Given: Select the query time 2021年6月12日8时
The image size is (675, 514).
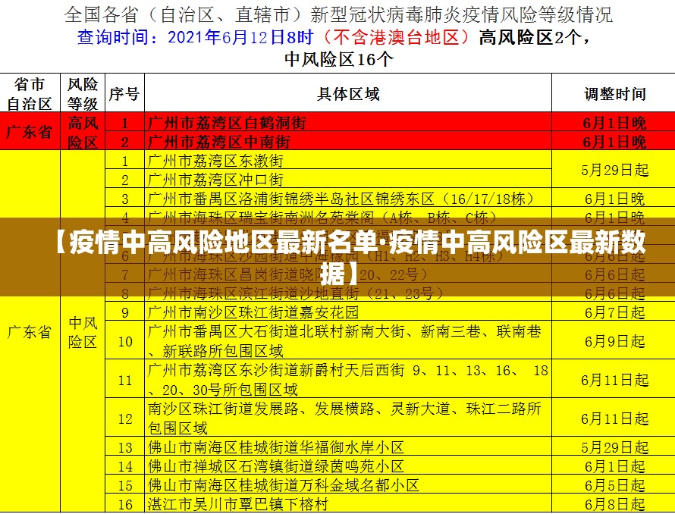Looking at the screenshot, I should click(240, 37).
